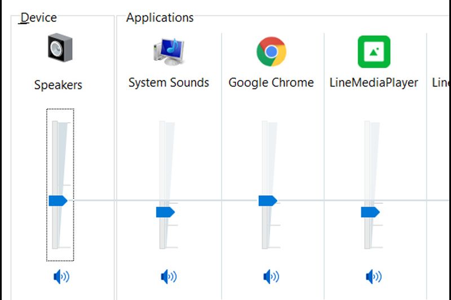
Task: Toggle mute for Google Chrome
Action: [271, 276]
